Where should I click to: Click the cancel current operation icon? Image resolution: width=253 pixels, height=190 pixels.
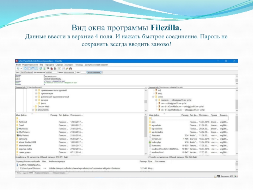[48, 68]
